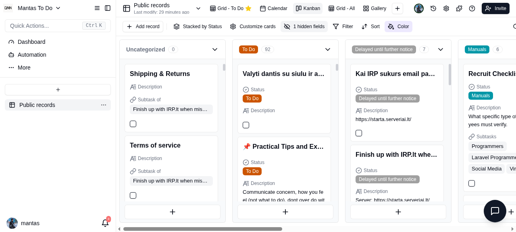Click the horizontal scrollbar thumb
The height and width of the screenshot is (232, 516).
pyautogui.click(x=203, y=229)
